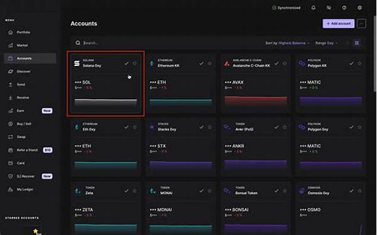Viewport: 377px width, 235px height.
Task: Click the Card icon in sidebar
Action: click(10, 163)
